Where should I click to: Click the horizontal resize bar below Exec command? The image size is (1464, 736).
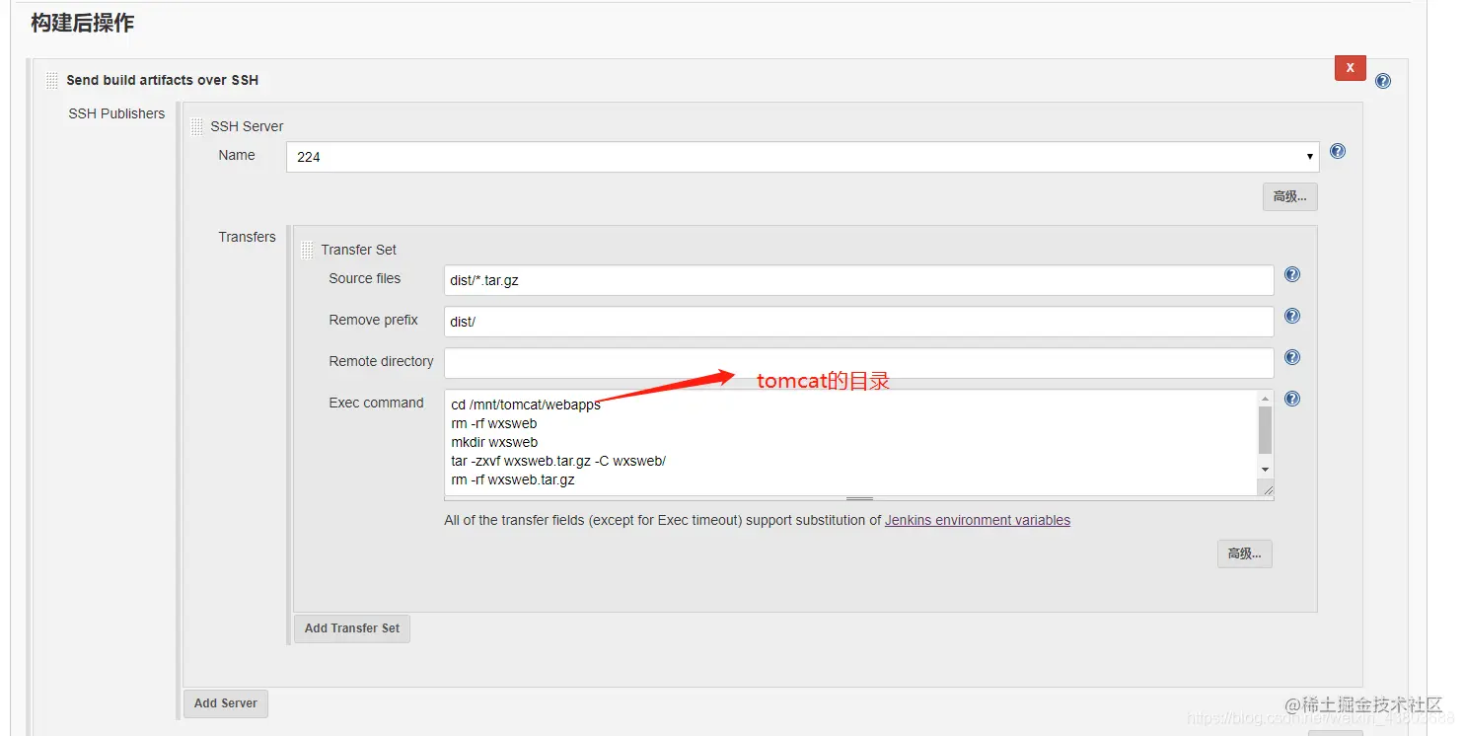859,498
